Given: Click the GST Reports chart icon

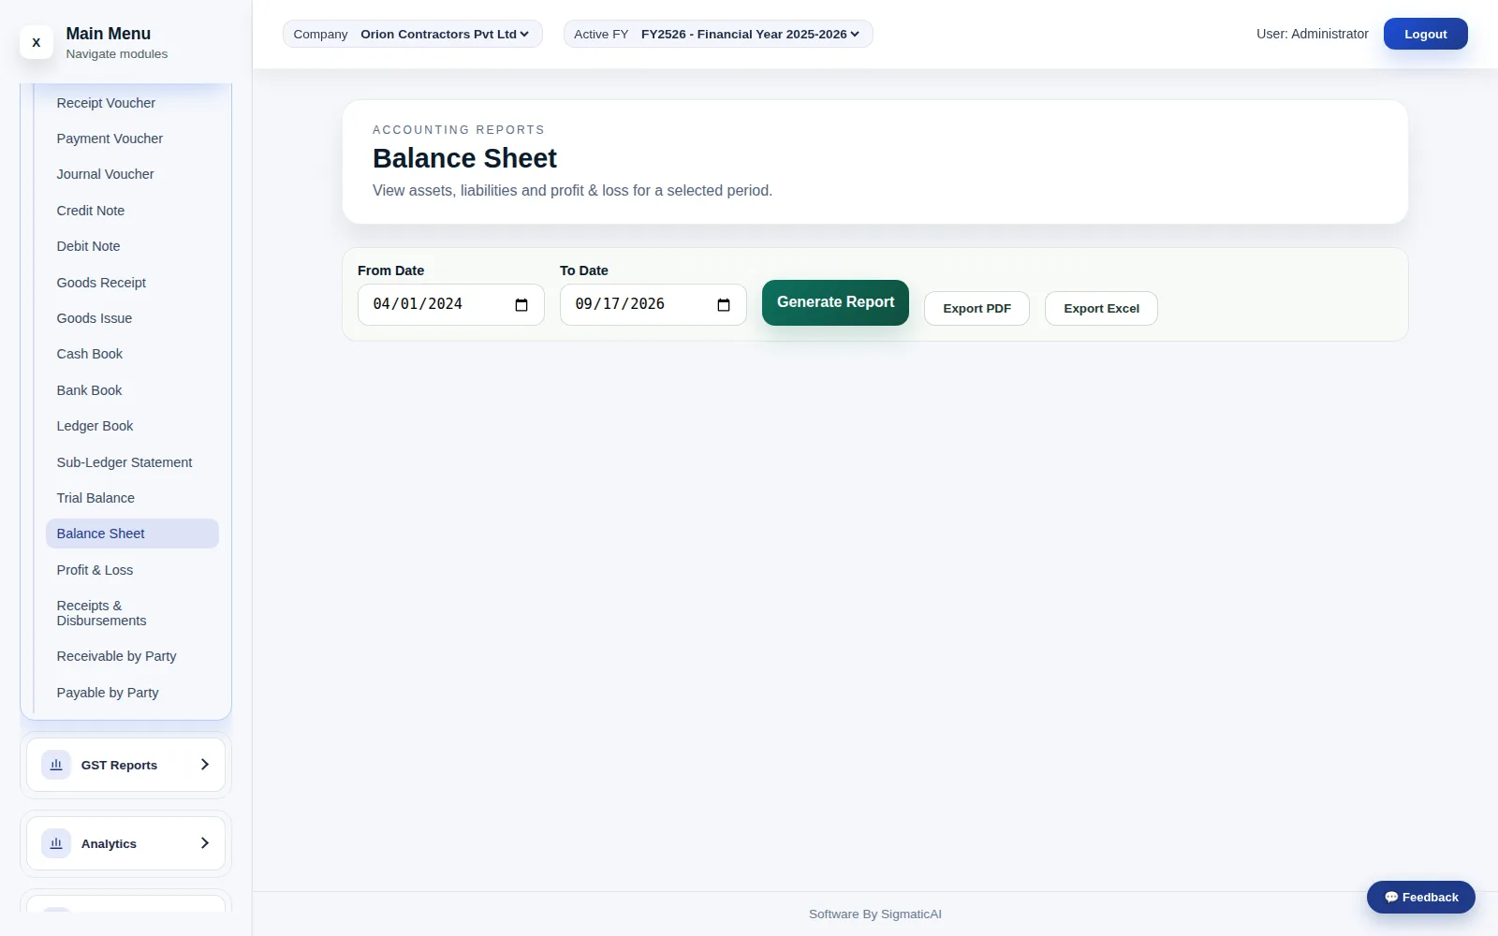Looking at the screenshot, I should click(56, 765).
